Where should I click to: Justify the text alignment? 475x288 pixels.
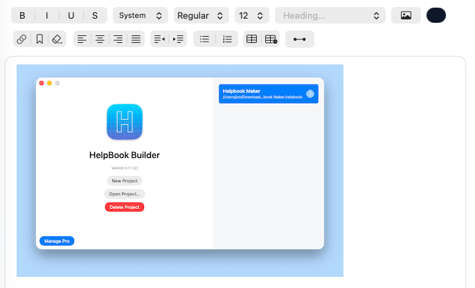tap(136, 39)
